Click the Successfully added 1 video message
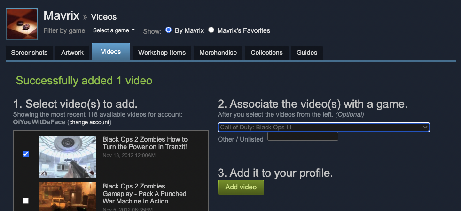 point(84,80)
